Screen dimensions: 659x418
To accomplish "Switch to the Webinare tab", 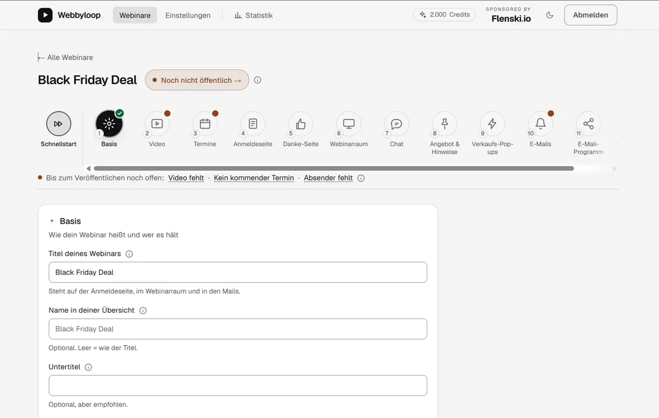I will tap(135, 15).
